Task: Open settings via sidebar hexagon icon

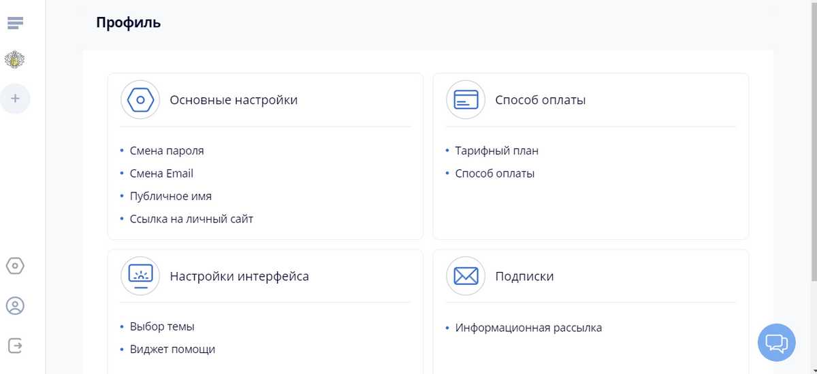Action: [15, 266]
